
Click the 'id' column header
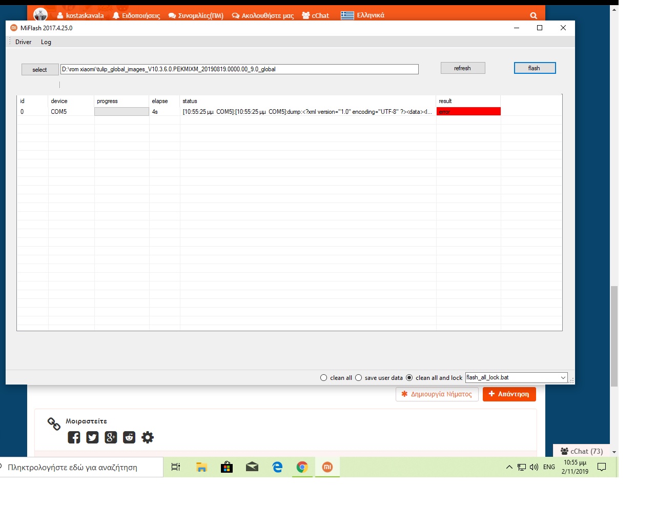(x=33, y=101)
